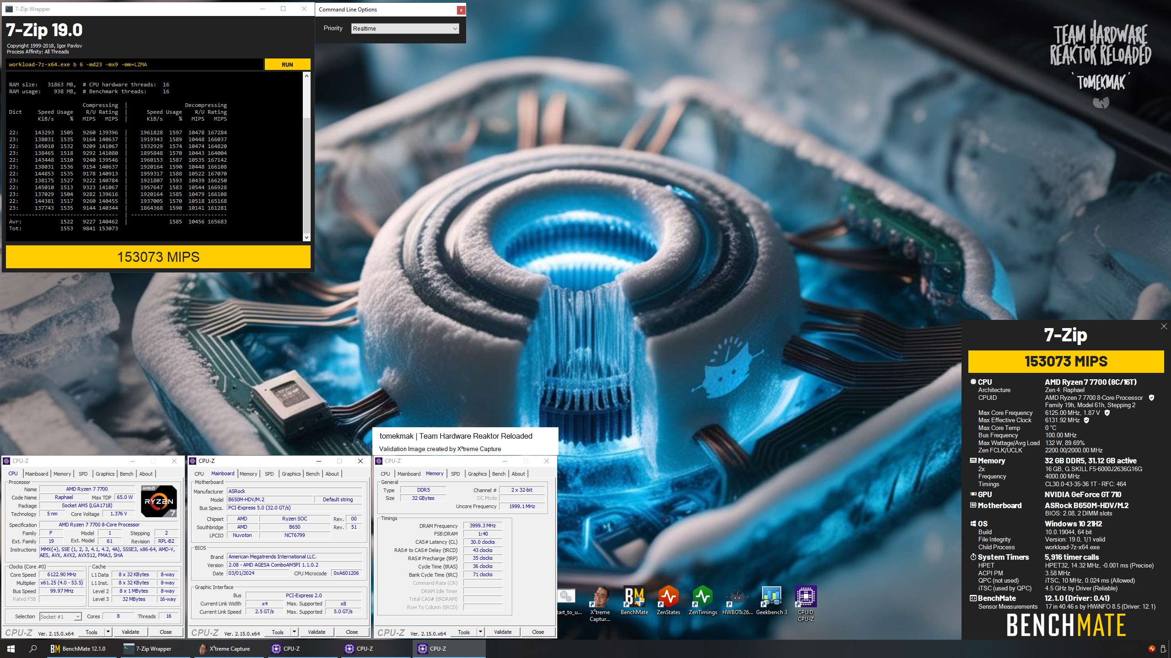Click the B650M-HDV/M.2 model field
The width and height of the screenshot is (1171, 658).
(270, 499)
